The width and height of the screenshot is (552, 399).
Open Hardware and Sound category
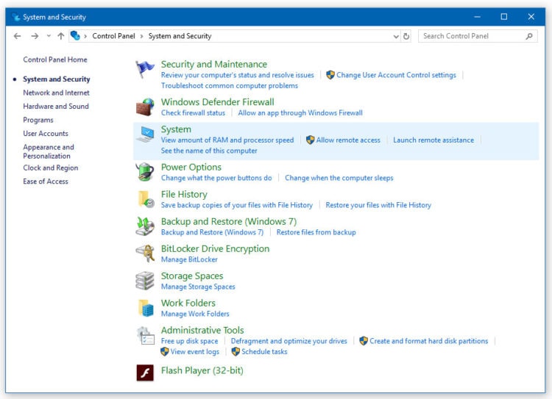pyautogui.click(x=56, y=107)
